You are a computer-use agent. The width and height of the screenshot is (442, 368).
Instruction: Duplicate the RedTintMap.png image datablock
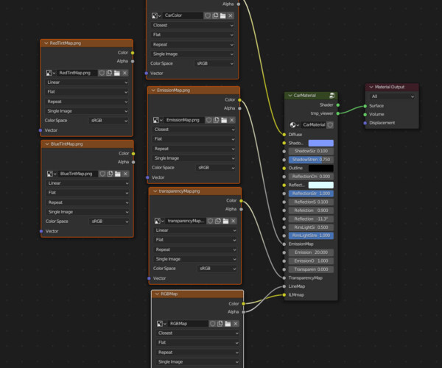point(109,73)
